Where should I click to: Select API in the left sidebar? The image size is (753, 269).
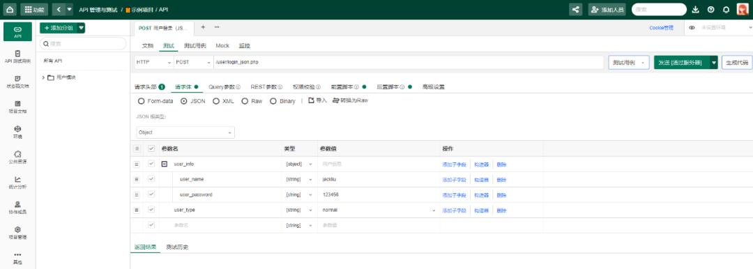pos(17,31)
